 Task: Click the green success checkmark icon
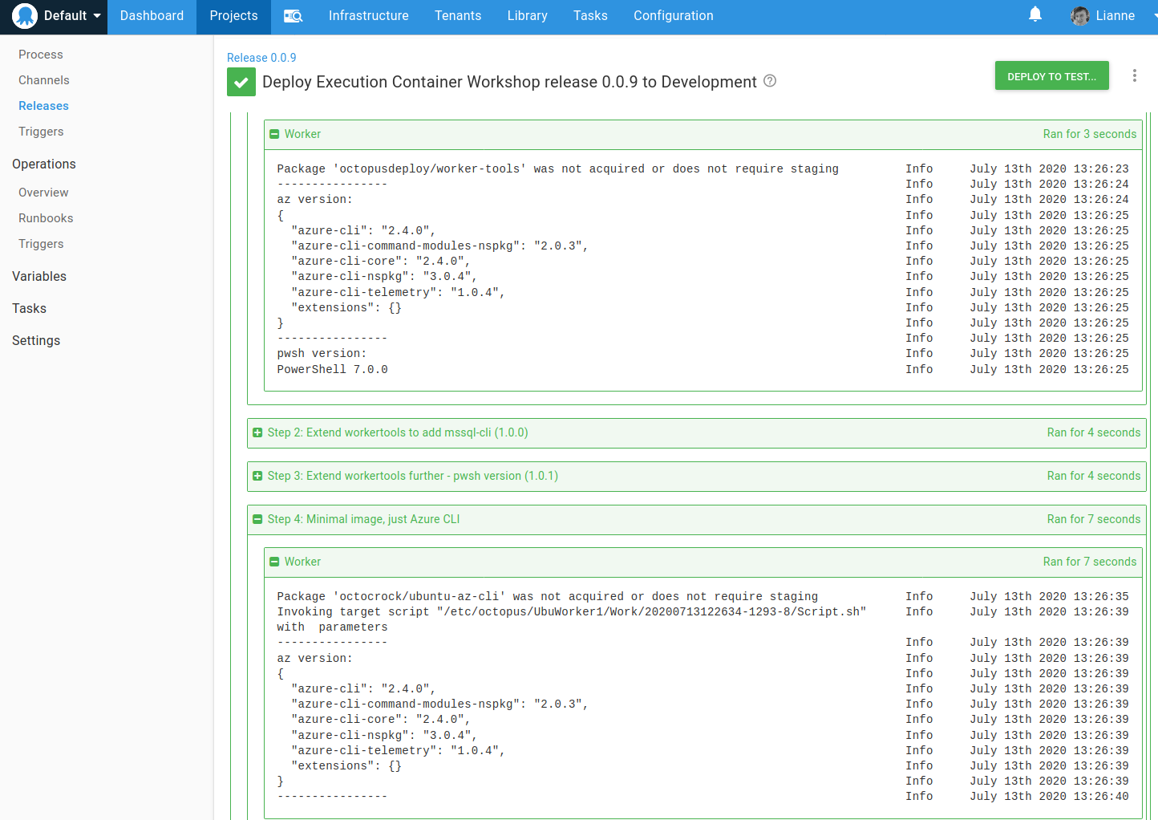tap(241, 82)
